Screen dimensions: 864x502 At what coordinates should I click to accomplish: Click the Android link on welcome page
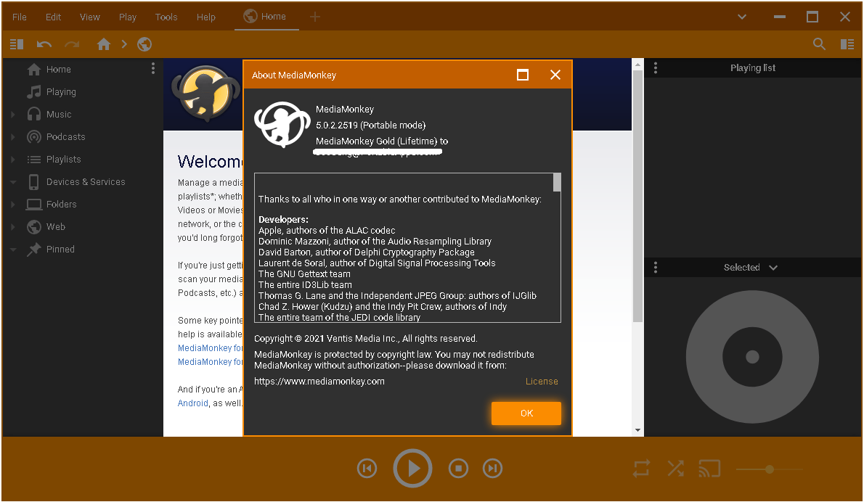tap(193, 403)
